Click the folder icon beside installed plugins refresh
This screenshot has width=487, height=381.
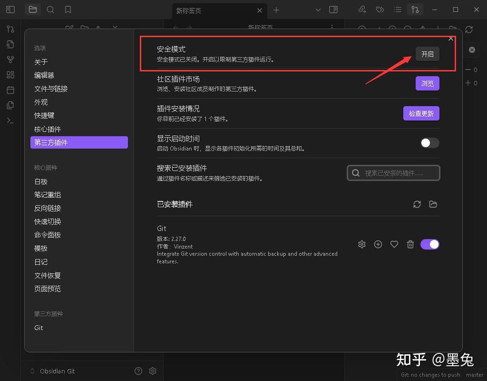tap(433, 204)
